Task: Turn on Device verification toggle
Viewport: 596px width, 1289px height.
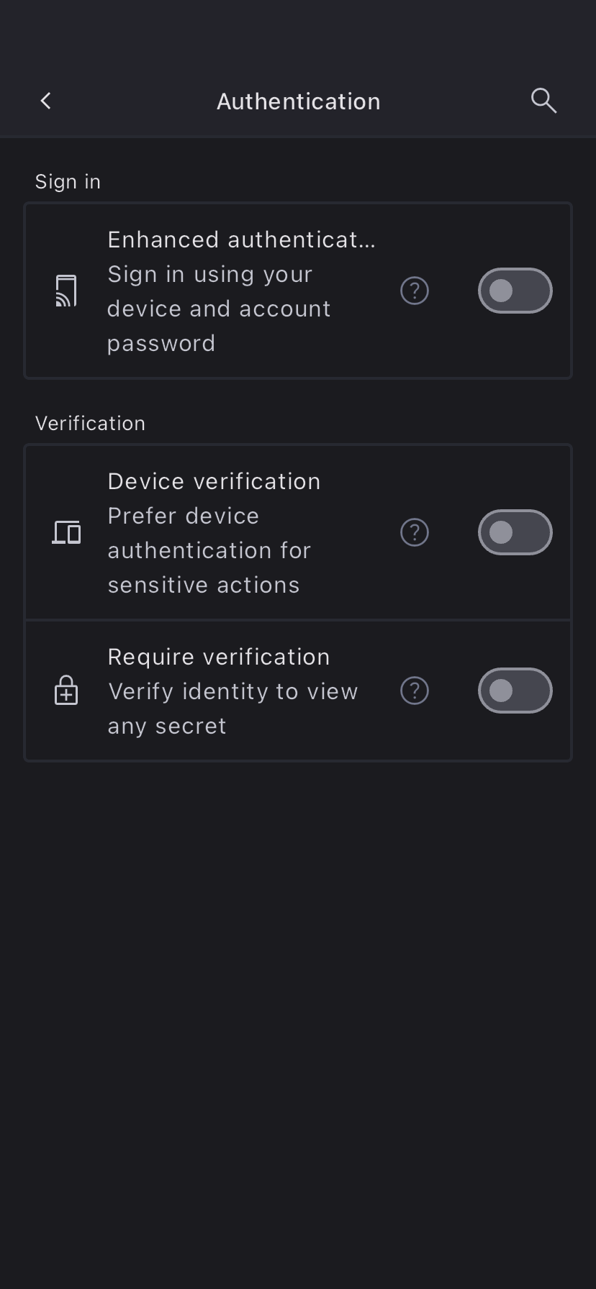Action: (515, 532)
